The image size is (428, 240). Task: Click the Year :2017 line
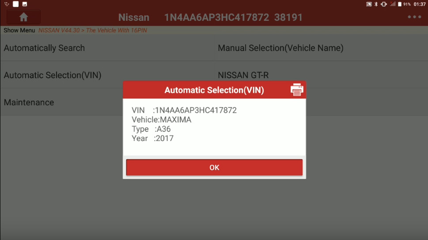(x=152, y=138)
